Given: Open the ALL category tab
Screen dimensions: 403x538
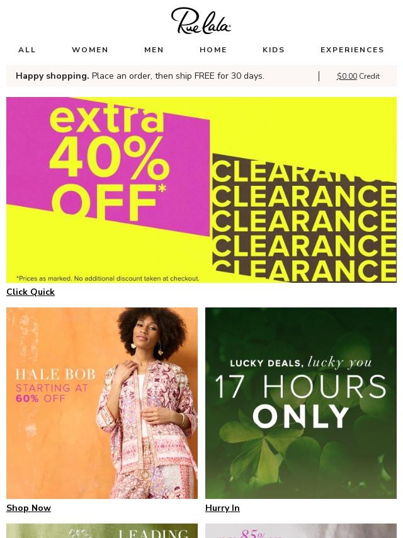Looking at the screenshot, I should [27, 50].
